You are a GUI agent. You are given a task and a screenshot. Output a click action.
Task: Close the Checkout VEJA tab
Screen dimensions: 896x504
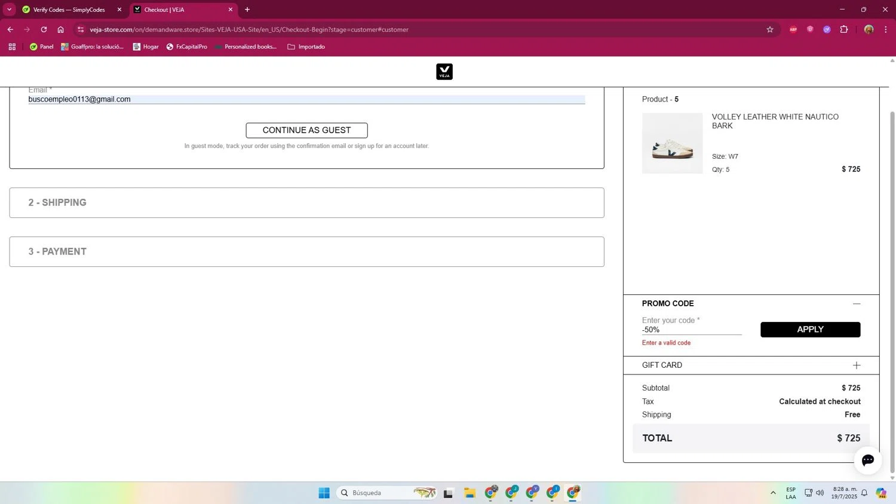click(231, 10)
